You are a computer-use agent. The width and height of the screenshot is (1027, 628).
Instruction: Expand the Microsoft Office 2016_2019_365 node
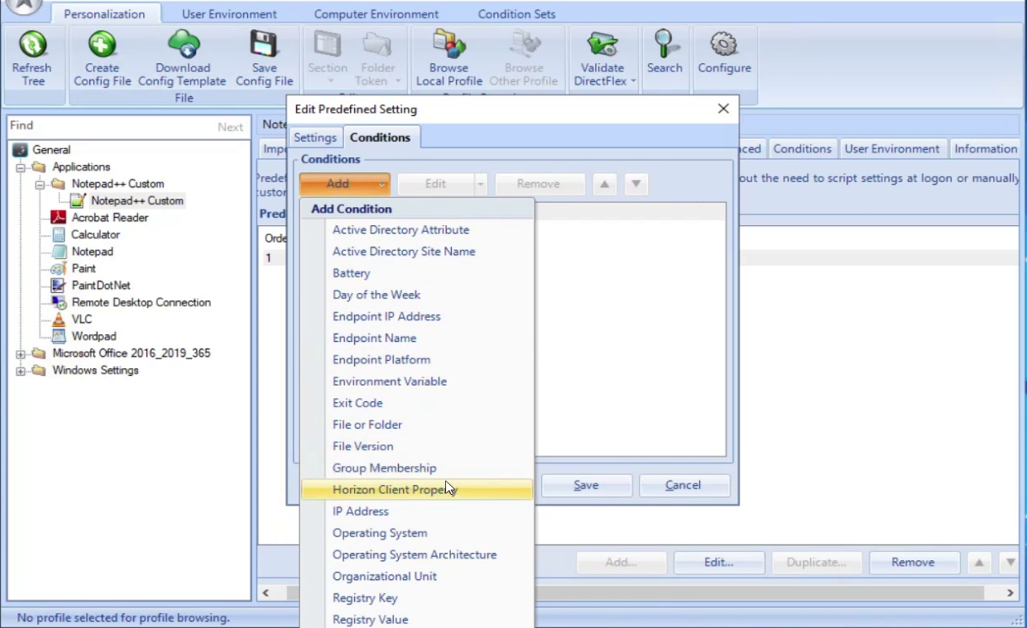[x=20, y=353]
